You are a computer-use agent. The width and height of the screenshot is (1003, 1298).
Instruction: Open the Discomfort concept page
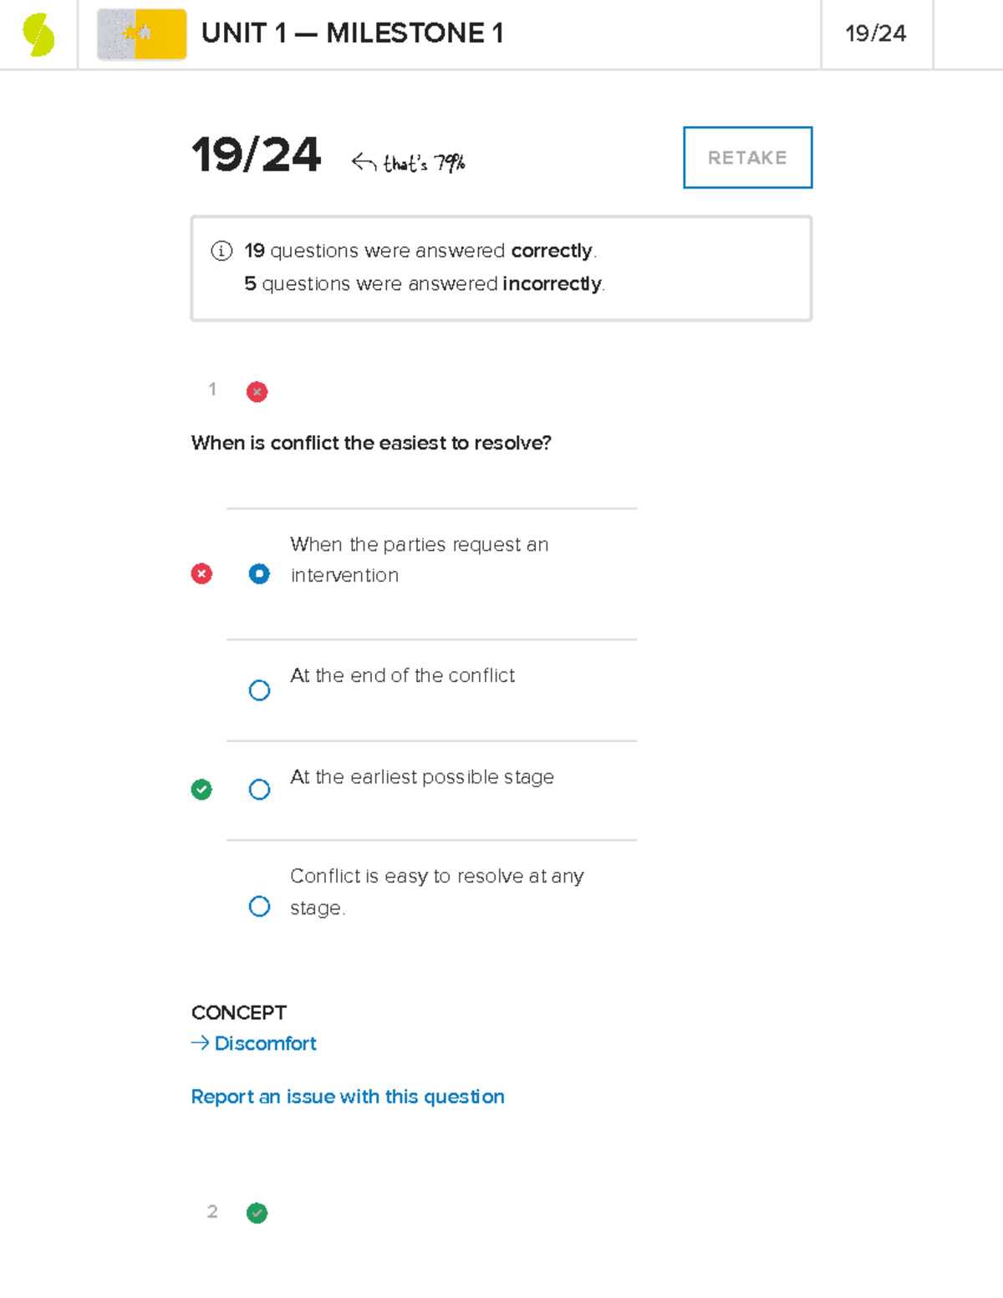pyautogui.click(x=264, y=1043)
